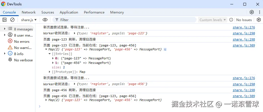Viewport: 263px width, 112px height.
Task: Click the '页面 page-123 刷新' log message
Action: (70, 39)
